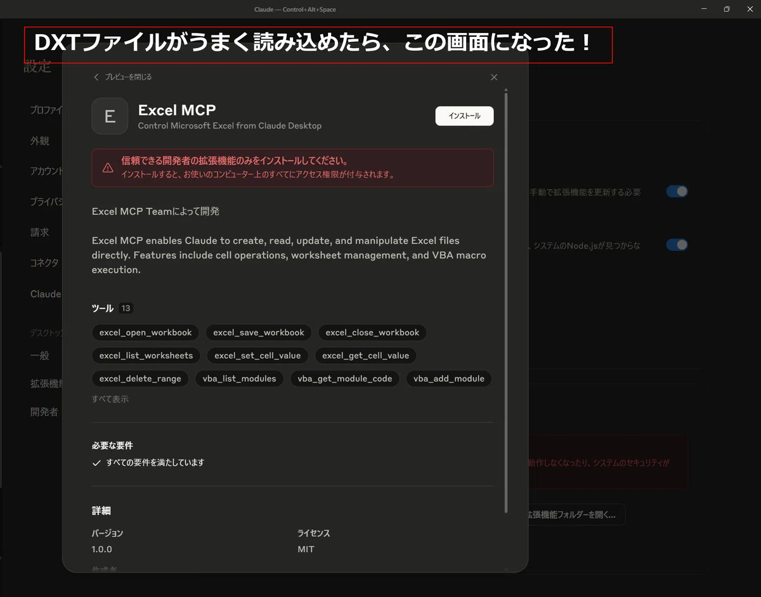Select the excel_save_workbook tool chip

click(259, 333)
